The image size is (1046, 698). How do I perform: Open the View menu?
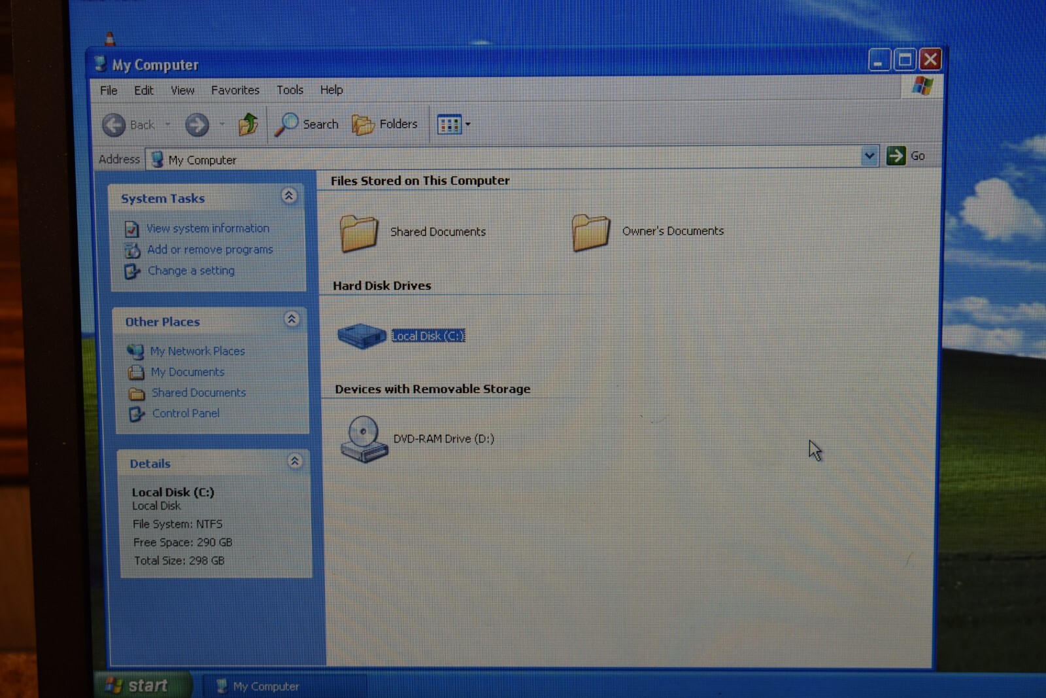(182, 90)
